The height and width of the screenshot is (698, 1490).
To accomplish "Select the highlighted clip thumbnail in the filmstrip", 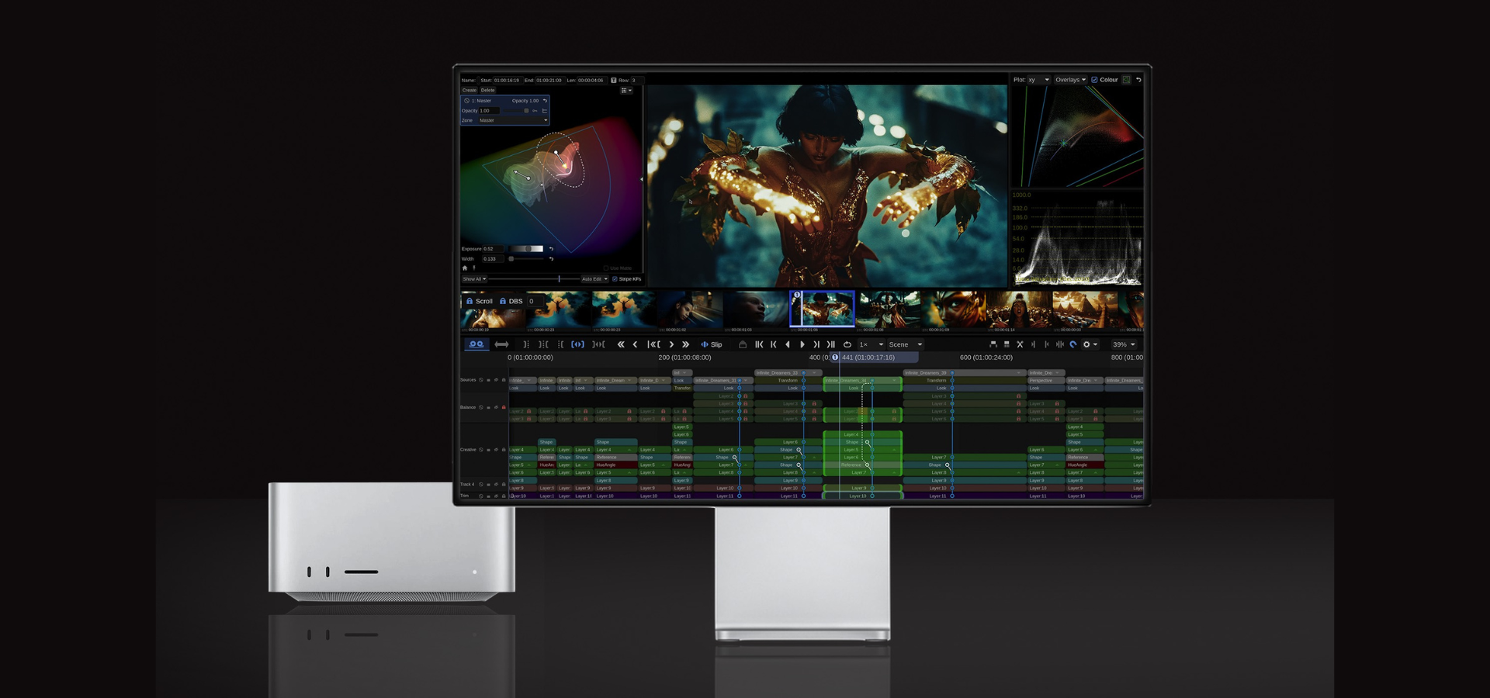I will tap(823, 309).
